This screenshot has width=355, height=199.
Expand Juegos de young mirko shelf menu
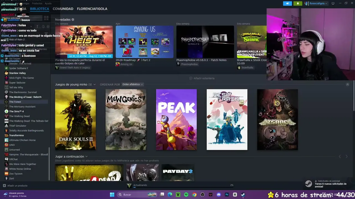click(x=95, y=84)
